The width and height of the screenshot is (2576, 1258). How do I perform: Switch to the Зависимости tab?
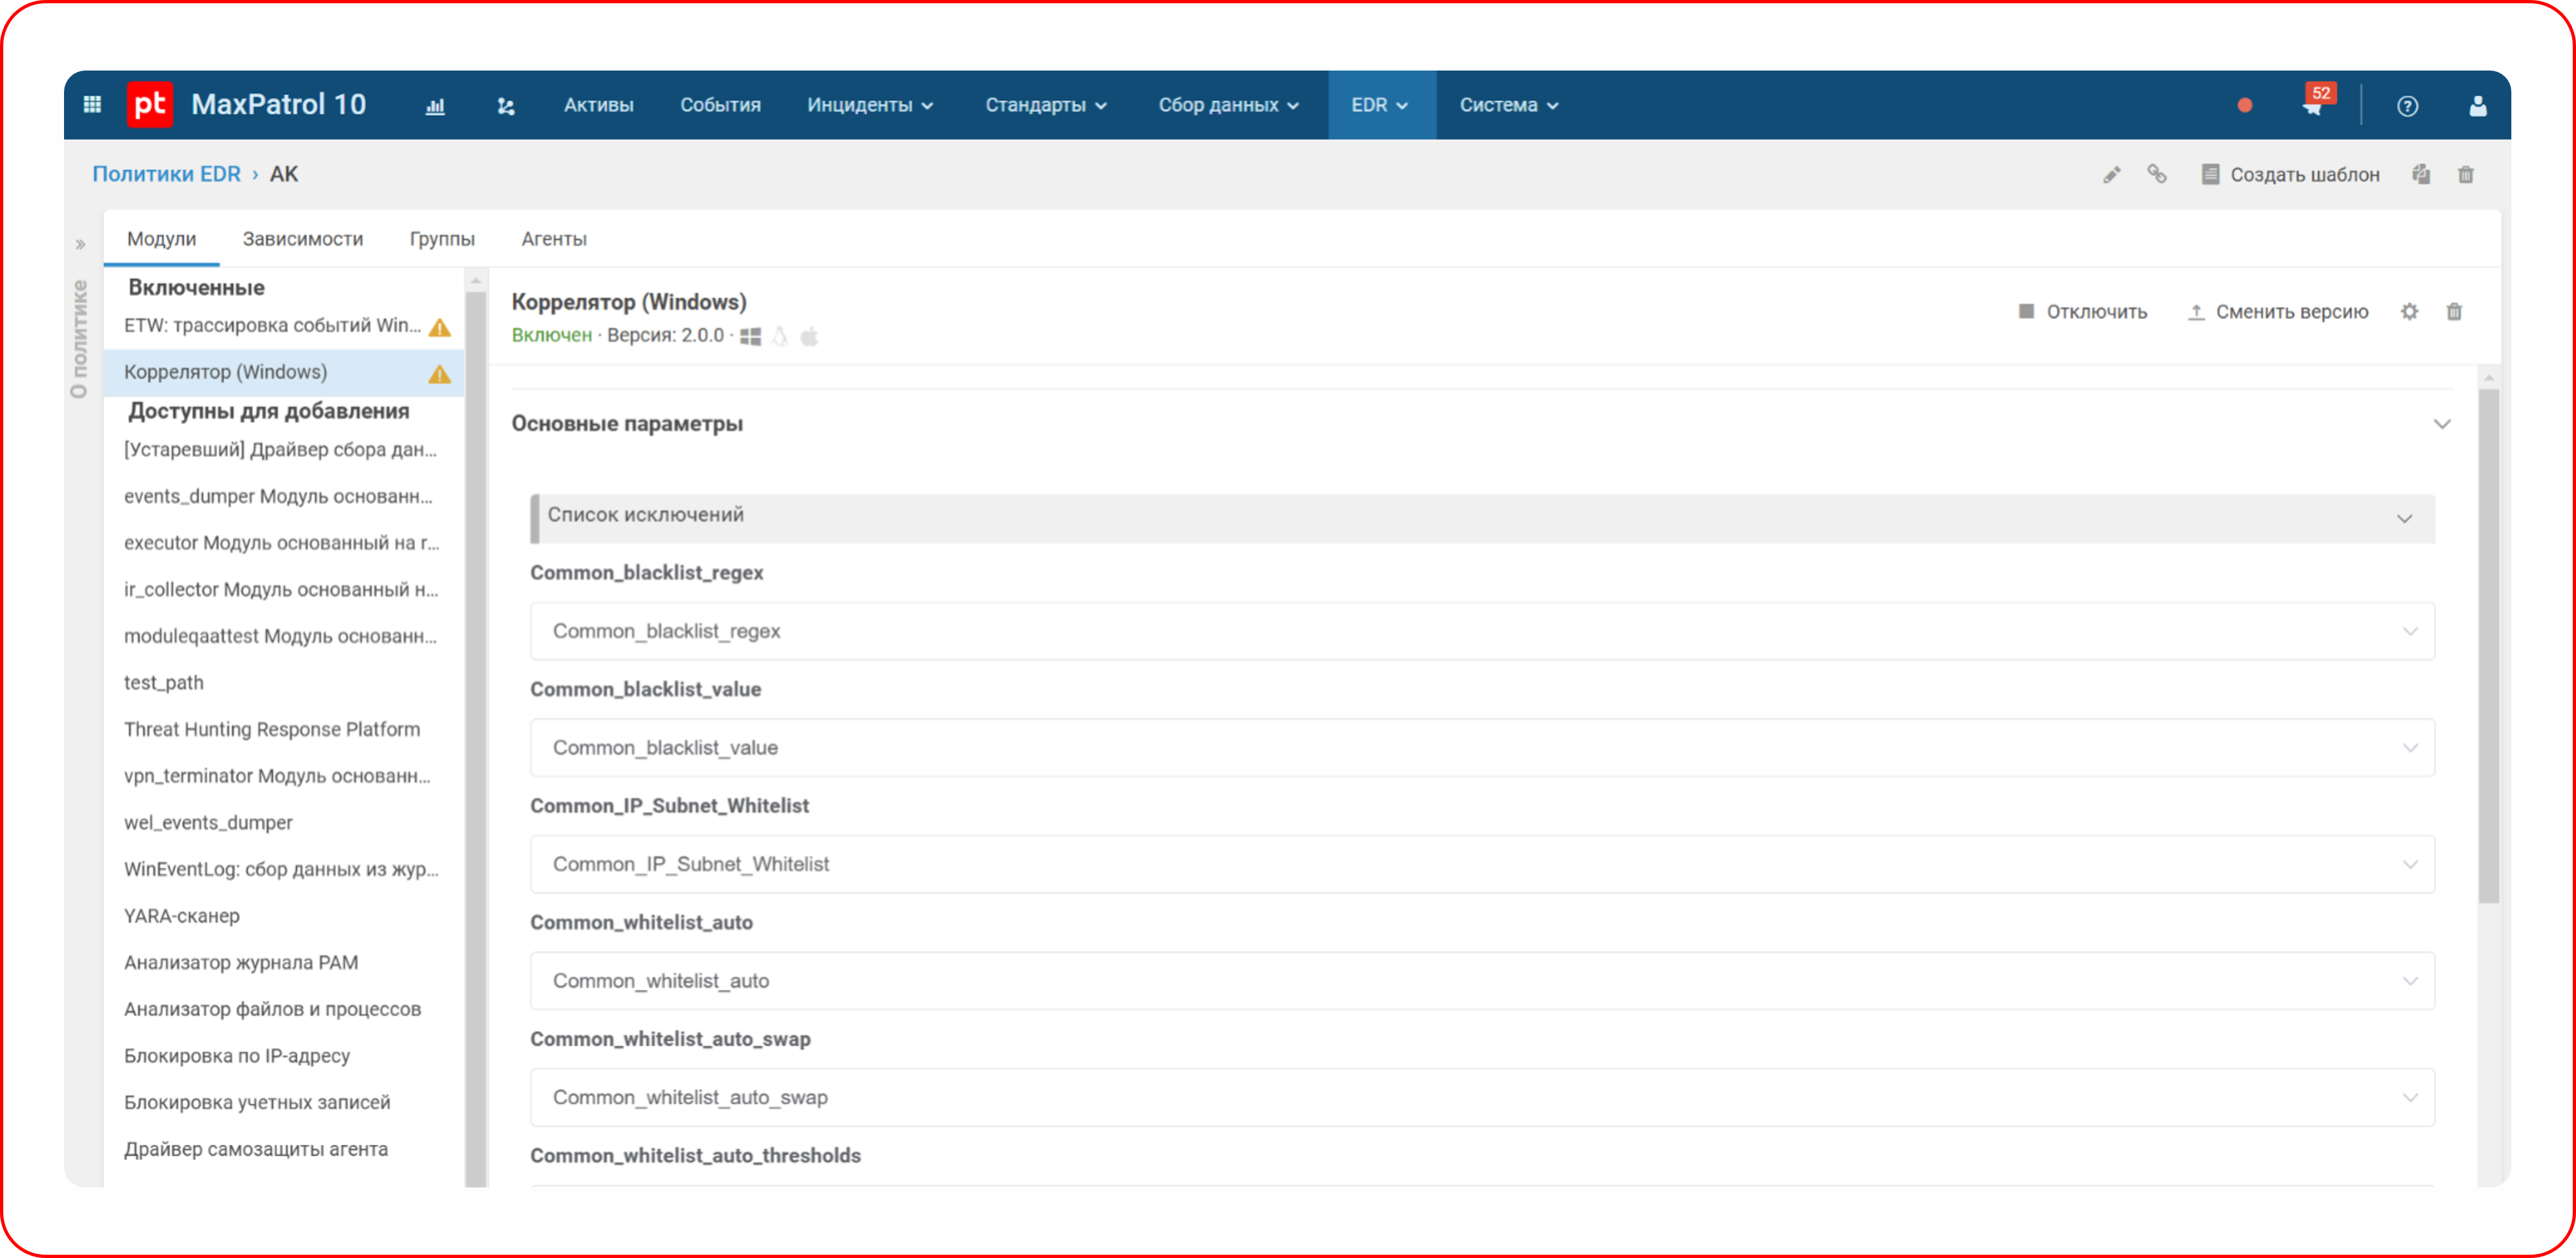[302, 239]
